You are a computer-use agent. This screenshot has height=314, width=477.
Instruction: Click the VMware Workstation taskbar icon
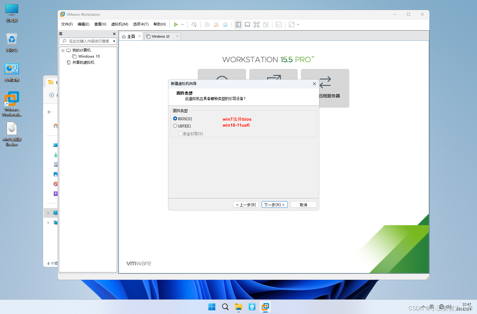click(x=265, y=307)
